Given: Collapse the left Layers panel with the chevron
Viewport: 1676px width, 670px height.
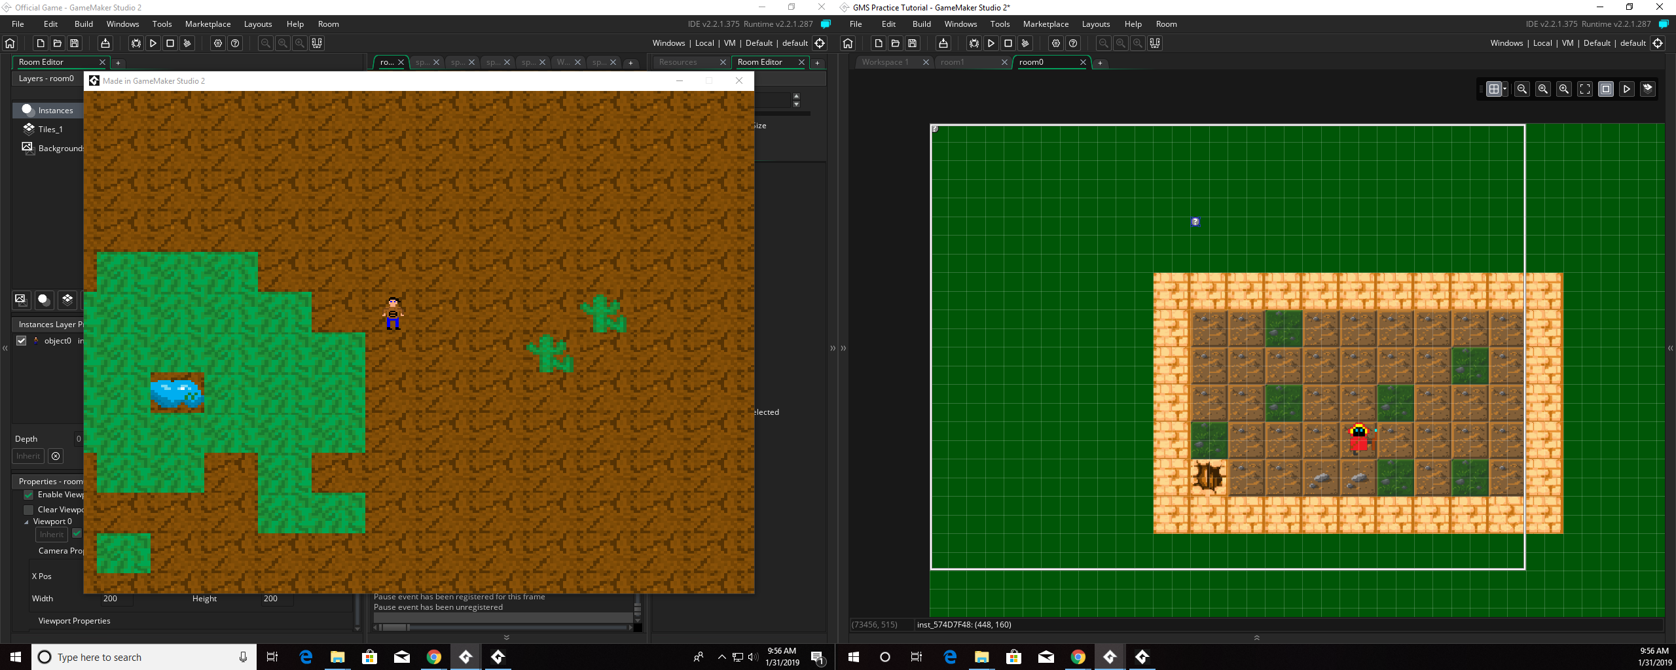Looking at the screenshot, I should (5, 348).
